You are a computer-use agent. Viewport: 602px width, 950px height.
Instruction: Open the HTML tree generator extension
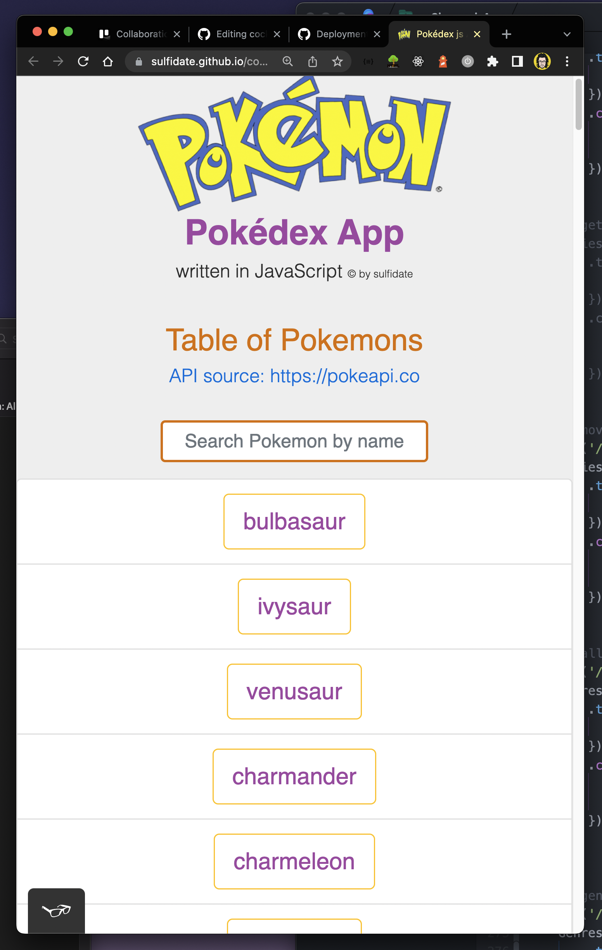point(393,61)
